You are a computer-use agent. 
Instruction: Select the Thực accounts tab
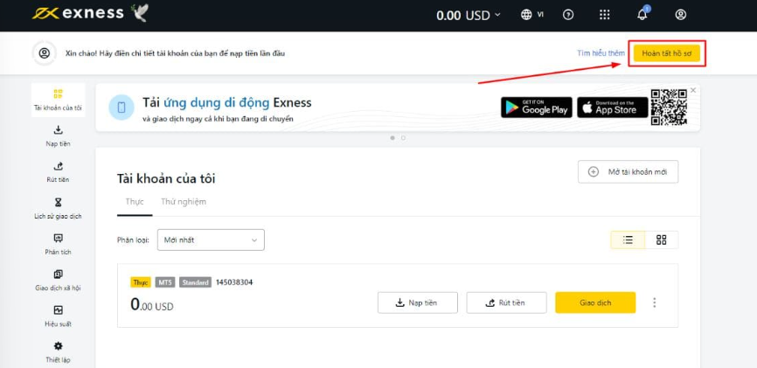(x=134, y=202)
